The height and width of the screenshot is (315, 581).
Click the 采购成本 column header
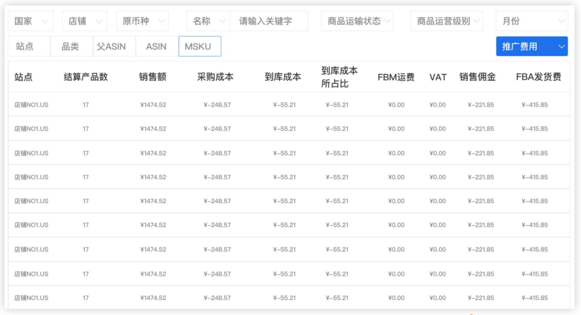point(215,77)
